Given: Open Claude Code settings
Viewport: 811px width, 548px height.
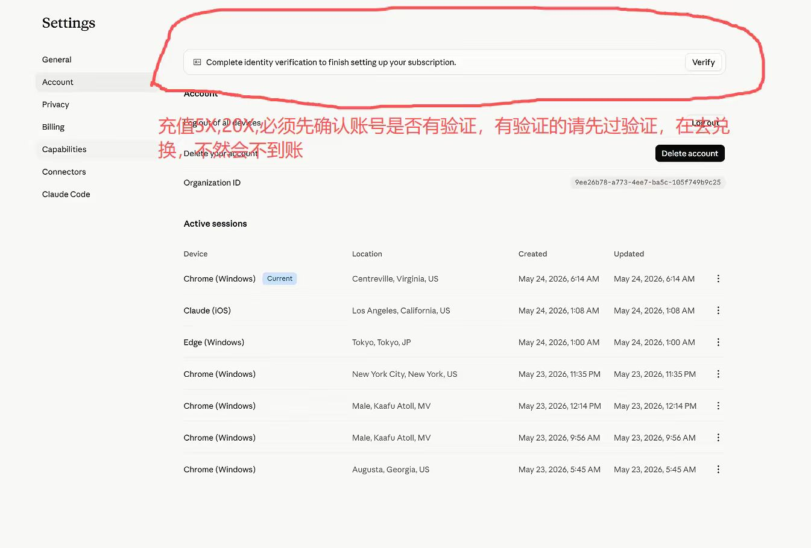Looking at the screenshot, I should pyautogui.click(x=66, y=194).
